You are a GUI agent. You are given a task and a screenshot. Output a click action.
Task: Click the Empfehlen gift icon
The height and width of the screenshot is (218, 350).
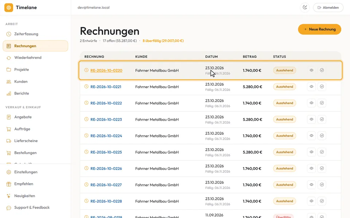tap(9, 184)
